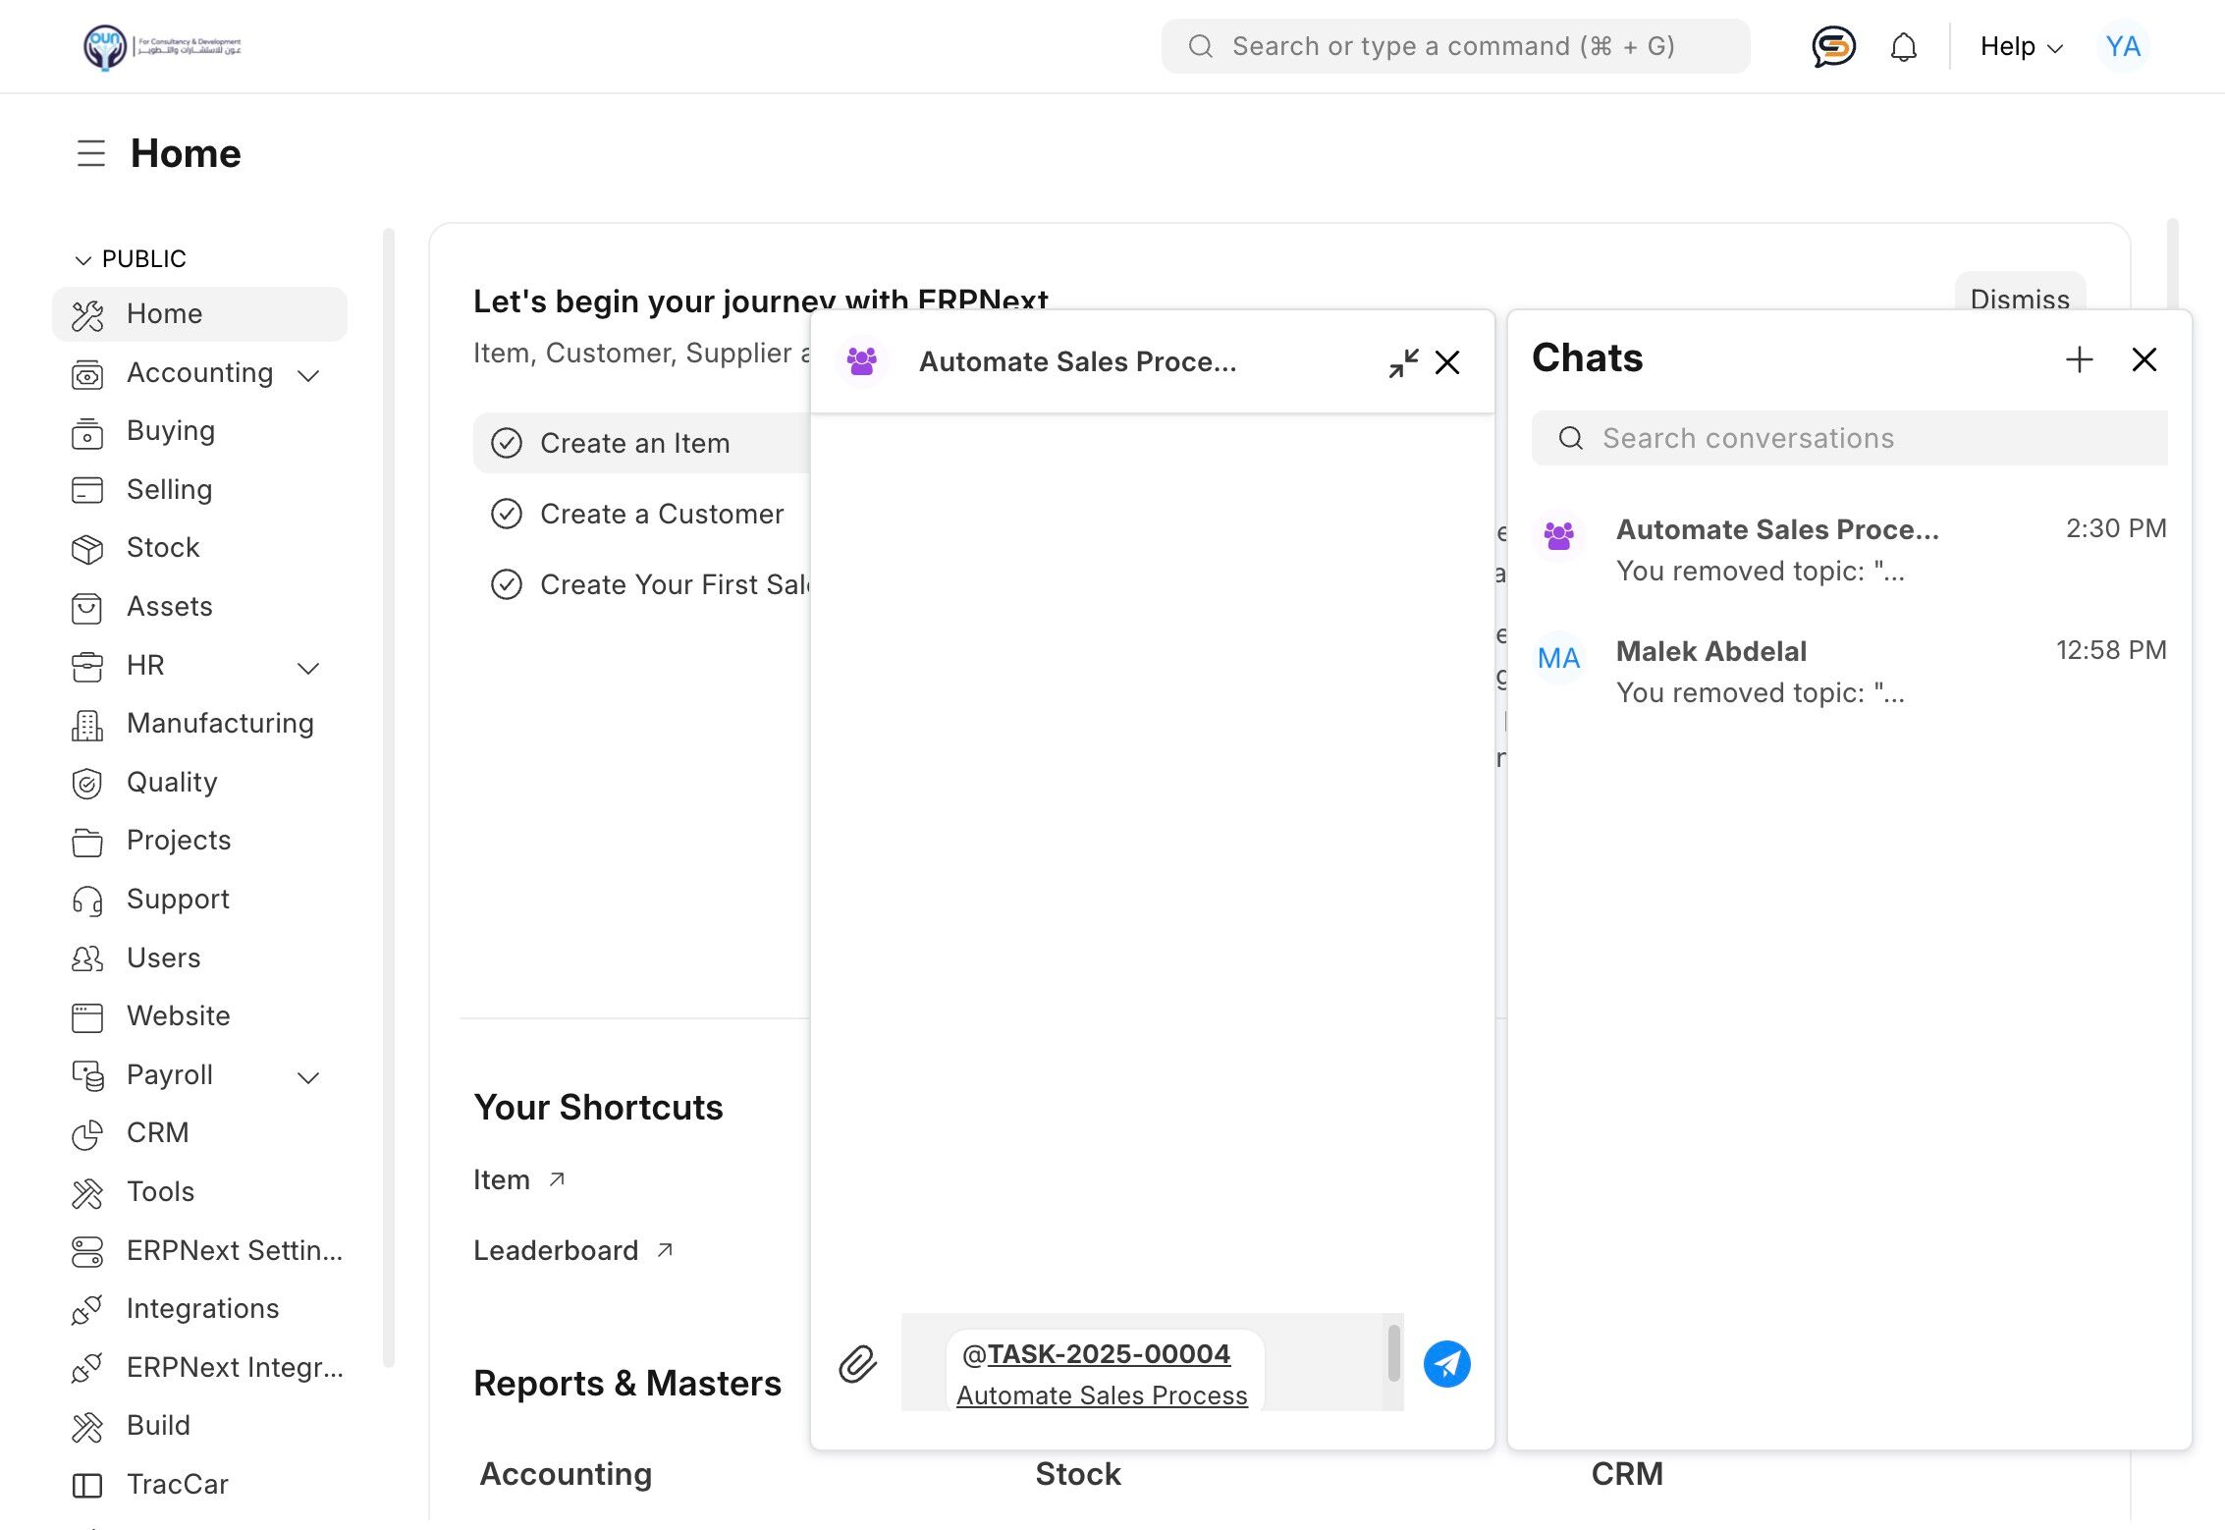Expand the Accounting sidebar chevron
Viewport: 2225px width, 1530px height.
pos(308,374)
